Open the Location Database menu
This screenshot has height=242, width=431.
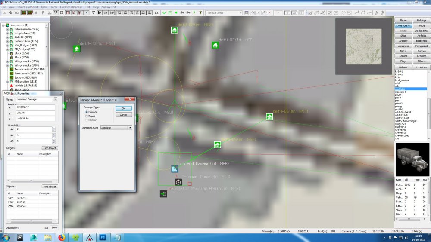(x=71, y=7)
